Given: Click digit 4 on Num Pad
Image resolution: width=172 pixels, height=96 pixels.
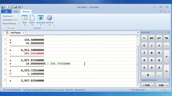Looking at the screenshot, I should pyautogui.click(x=144, y=60).
